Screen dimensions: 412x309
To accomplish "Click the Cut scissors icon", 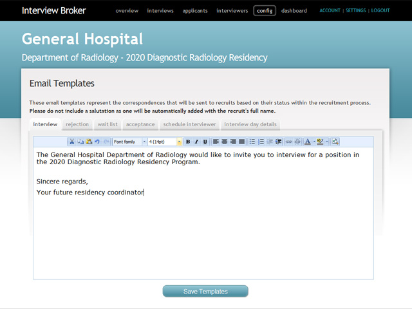I will coord(72,142).
